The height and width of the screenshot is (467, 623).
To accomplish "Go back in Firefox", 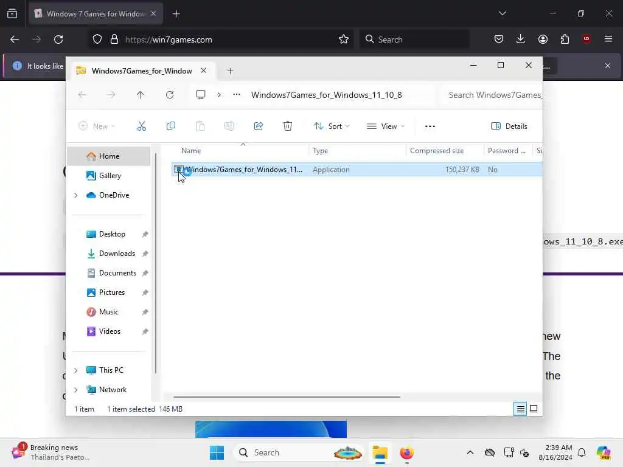I will click(x=15, y=40).
